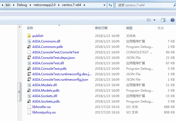The height and width of the screenshot is (121, 176).
Task: Select the file name ASEA.ConsoleTest.ConsoleTest
Action: click(x=56, y=52)
